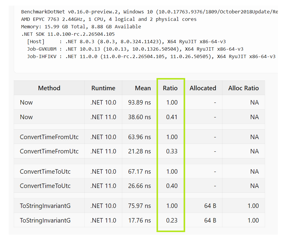Click the Job-IHFIKV line
Image resolution: width=288 pixels, height=241 pixels.
(x=151, y=56)
